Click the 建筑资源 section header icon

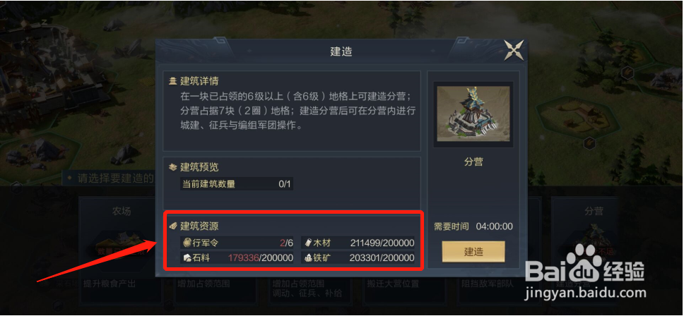pos(173,226)
